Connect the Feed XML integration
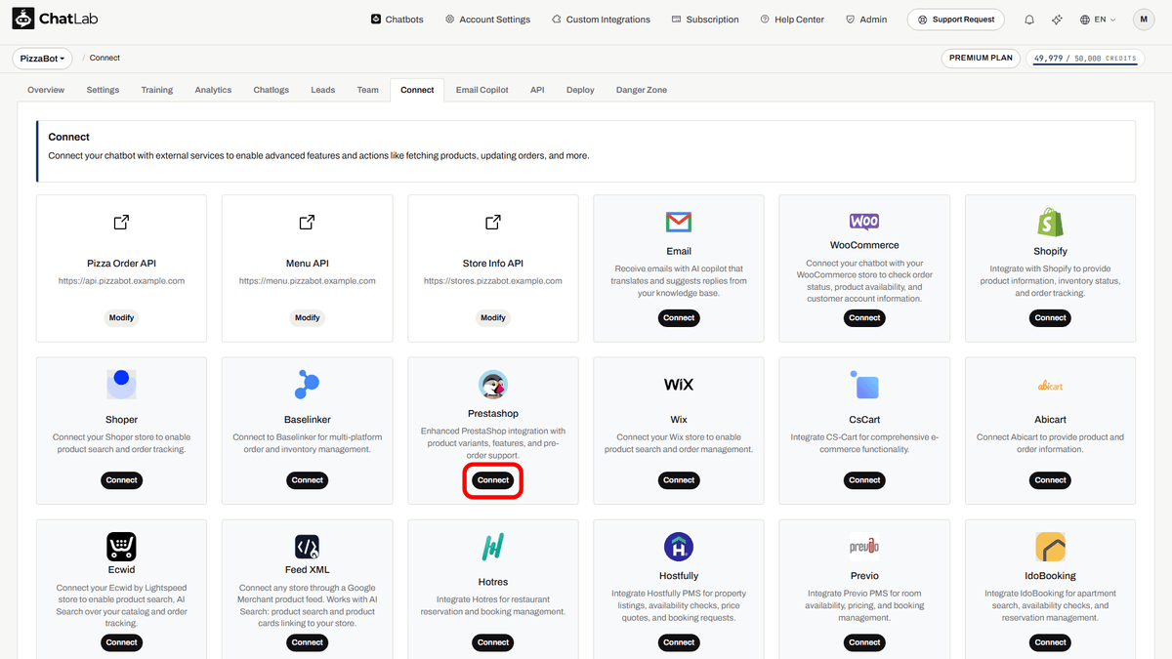 coord(307,642)
